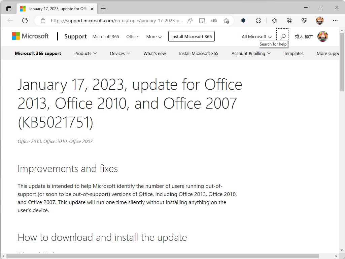Image resolution: width=345 pixels, height=259 pixels.
Task: Open the translate page icon
Action: coord(214,21)
